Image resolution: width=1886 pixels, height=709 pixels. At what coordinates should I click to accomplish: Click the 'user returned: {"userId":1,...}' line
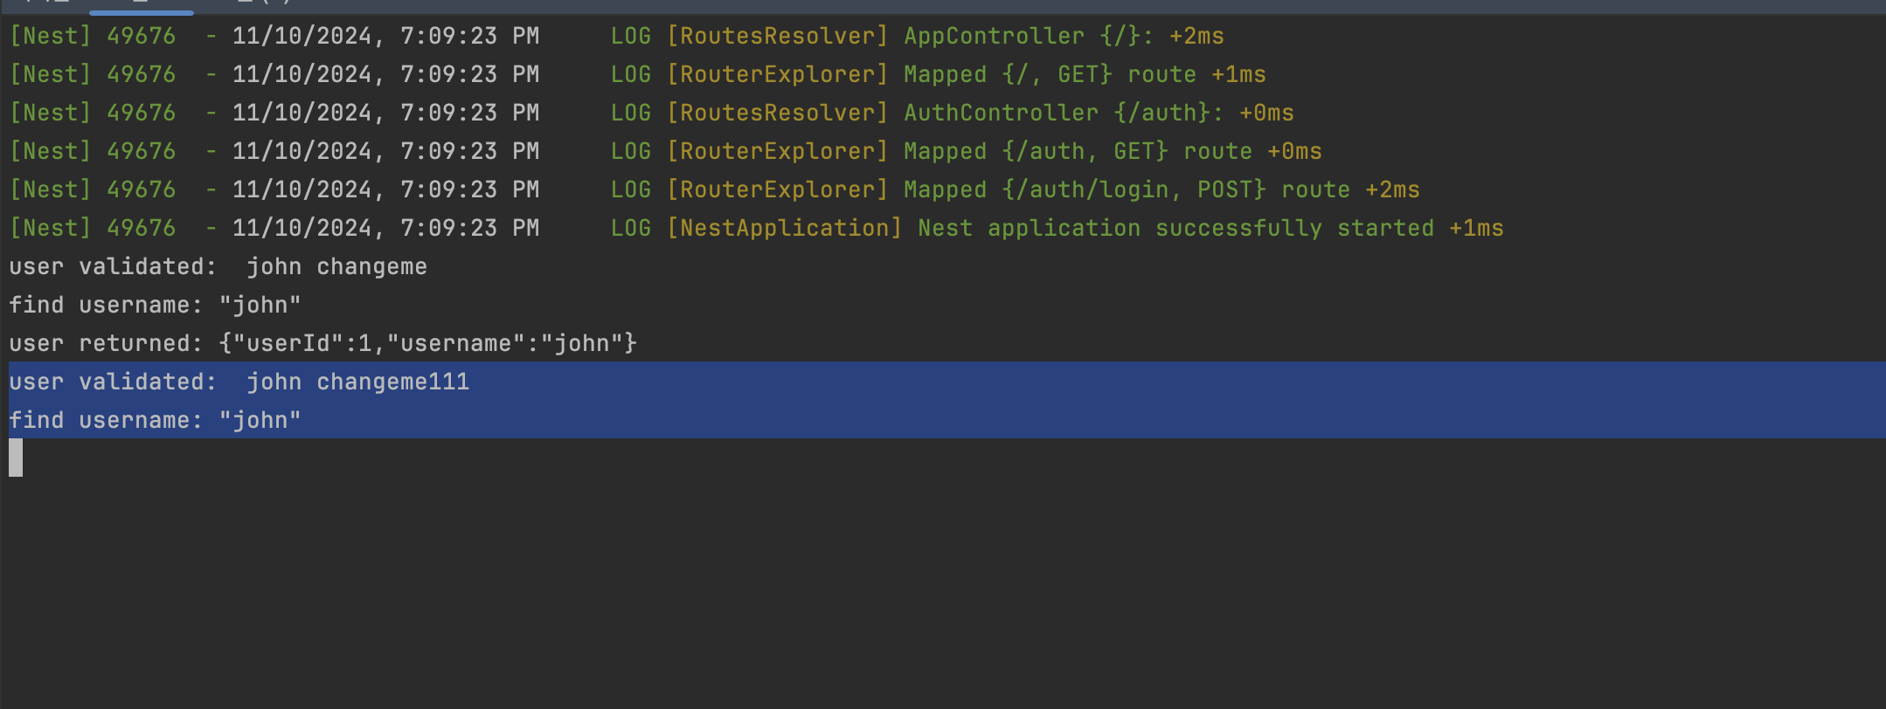(323, 343)
